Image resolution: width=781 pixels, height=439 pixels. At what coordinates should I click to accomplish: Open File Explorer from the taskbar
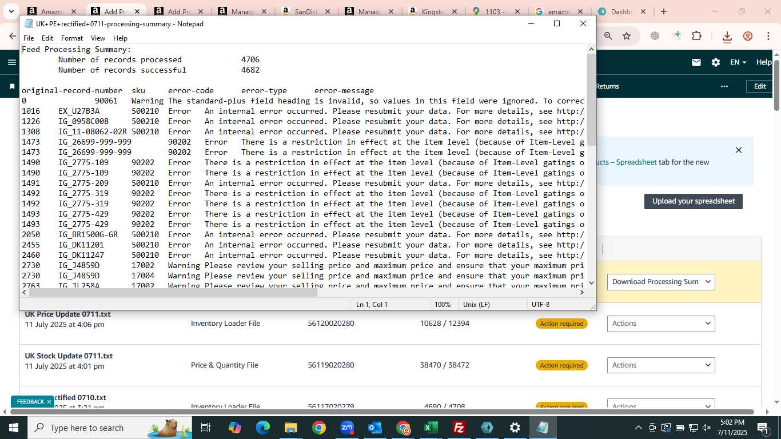pos(290,428)
